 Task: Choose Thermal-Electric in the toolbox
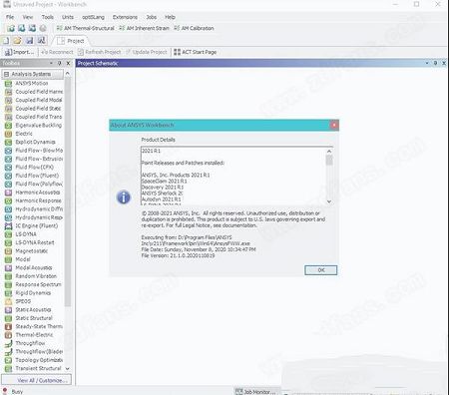point(34,335)
